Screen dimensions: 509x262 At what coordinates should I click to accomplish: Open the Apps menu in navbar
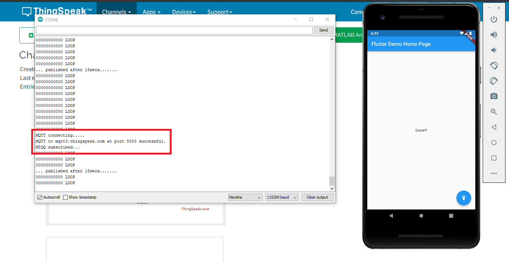click(x=151, y=12)
